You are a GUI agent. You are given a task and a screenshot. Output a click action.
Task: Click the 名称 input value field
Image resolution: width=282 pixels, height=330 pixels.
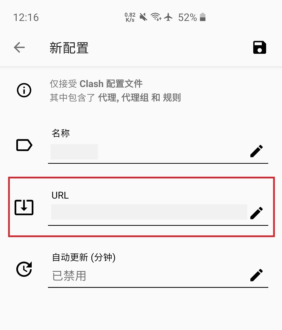coord(74,152)
